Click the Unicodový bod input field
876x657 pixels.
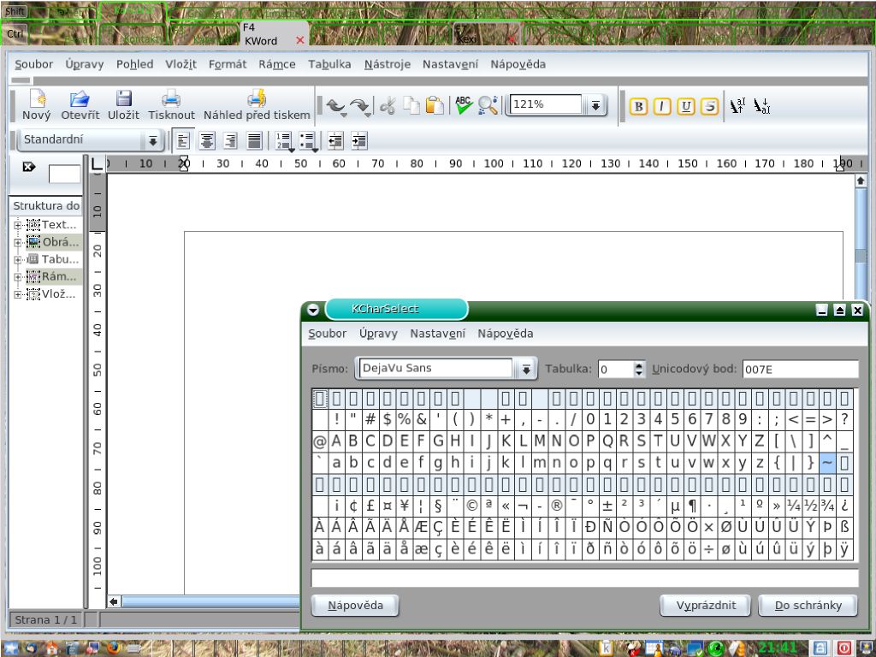coord(799,369)
